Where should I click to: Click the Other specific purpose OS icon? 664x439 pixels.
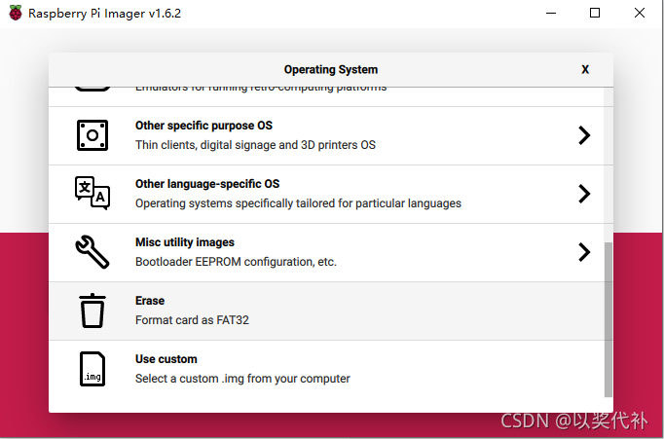(x=92, y=135)
